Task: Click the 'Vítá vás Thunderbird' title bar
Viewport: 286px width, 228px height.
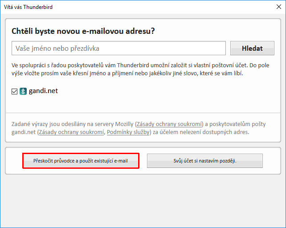Action: click(134, 8)
